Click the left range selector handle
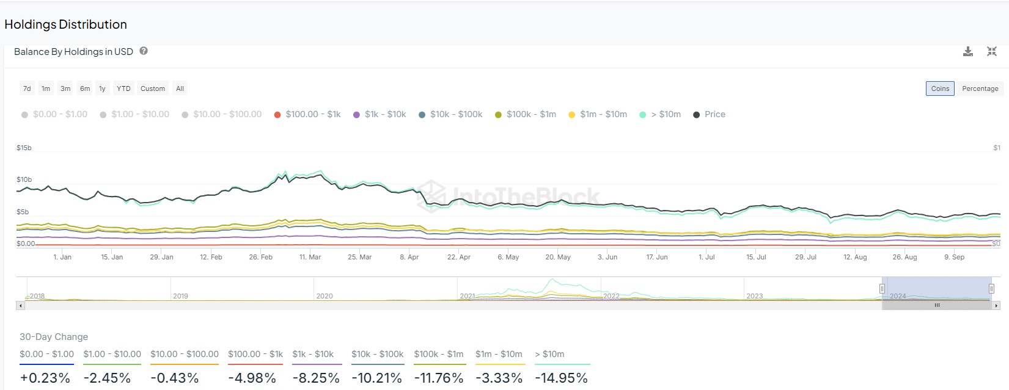This screenshot has width=1009, height=390. [882, 289]
